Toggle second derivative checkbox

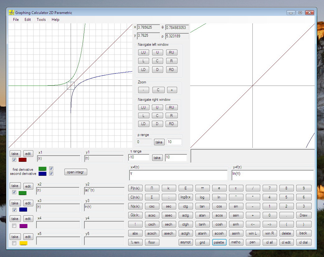pos(51,174)
